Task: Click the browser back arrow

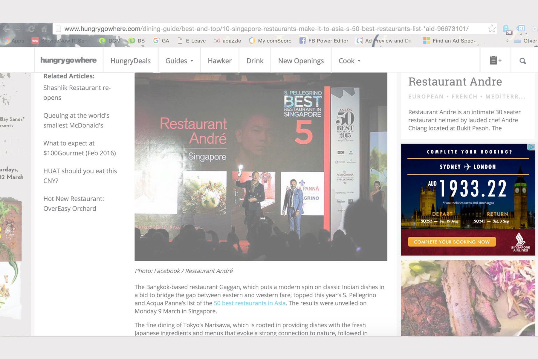Action: (x=7, y=29)
